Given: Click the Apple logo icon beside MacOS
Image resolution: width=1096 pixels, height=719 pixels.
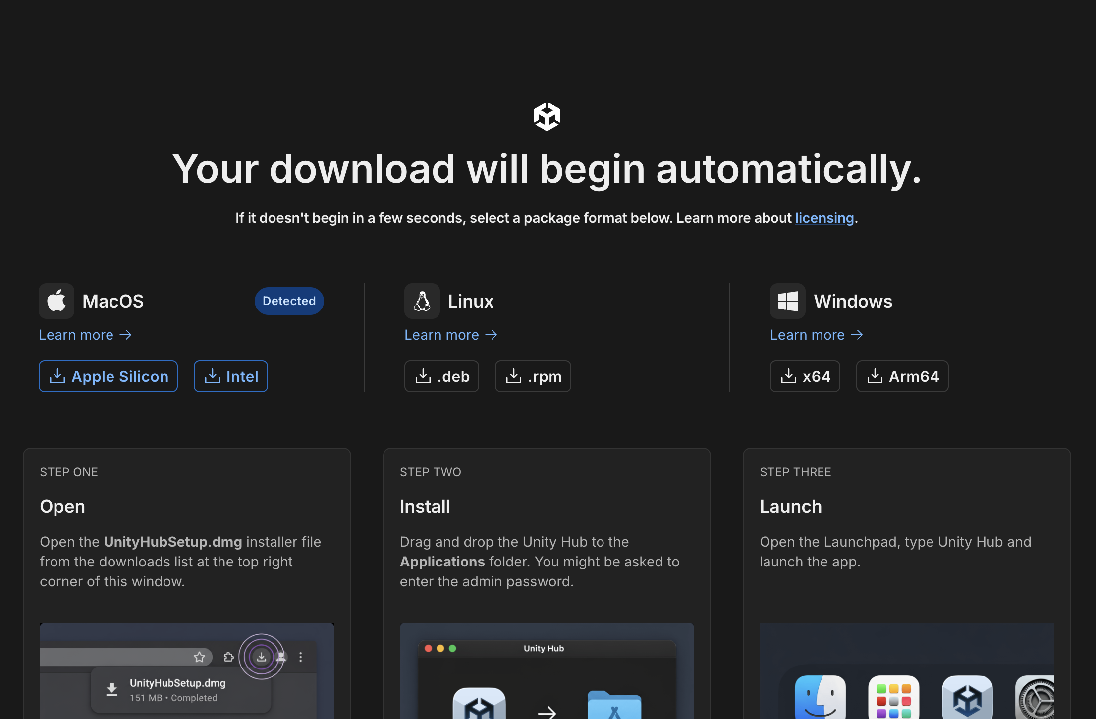Looking at the screenshot, I should point(56,301).
